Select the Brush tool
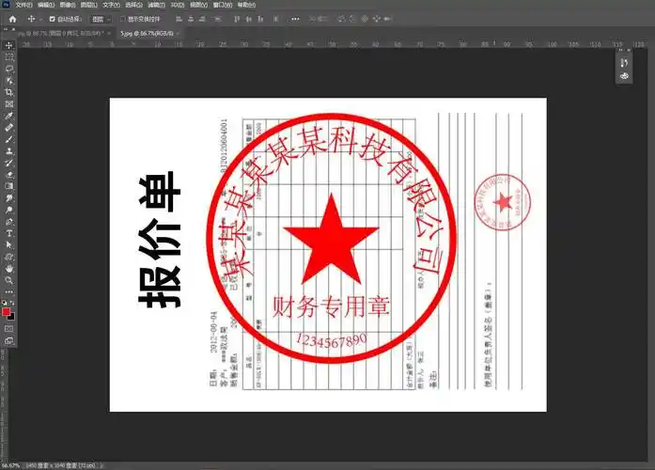655x470 pixels. tap(8, 139)
